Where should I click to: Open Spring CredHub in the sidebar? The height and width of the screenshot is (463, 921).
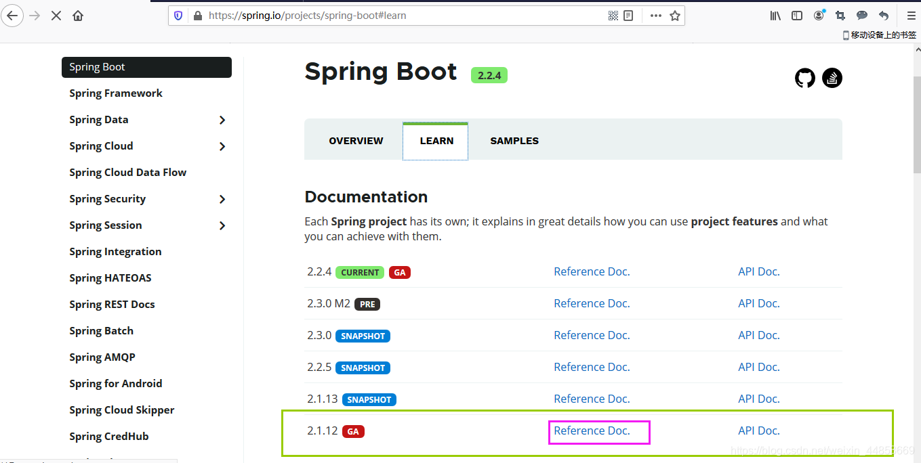pos(109,437)
